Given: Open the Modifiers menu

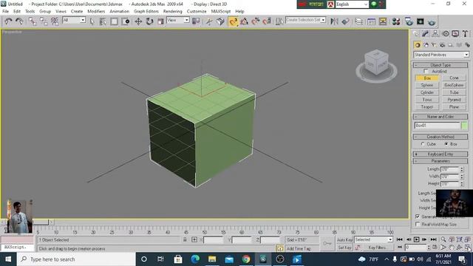Looking at the screenshot, I should [96, 11].
